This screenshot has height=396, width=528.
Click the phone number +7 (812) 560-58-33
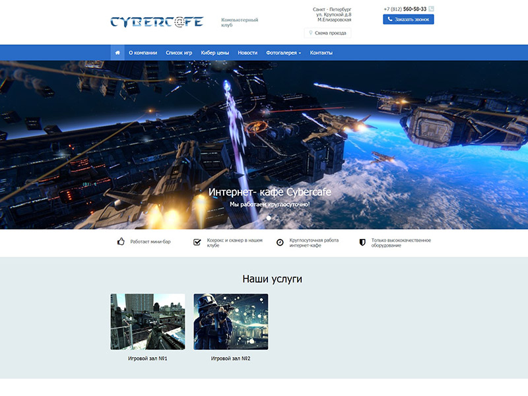click(x=405, y=9)
